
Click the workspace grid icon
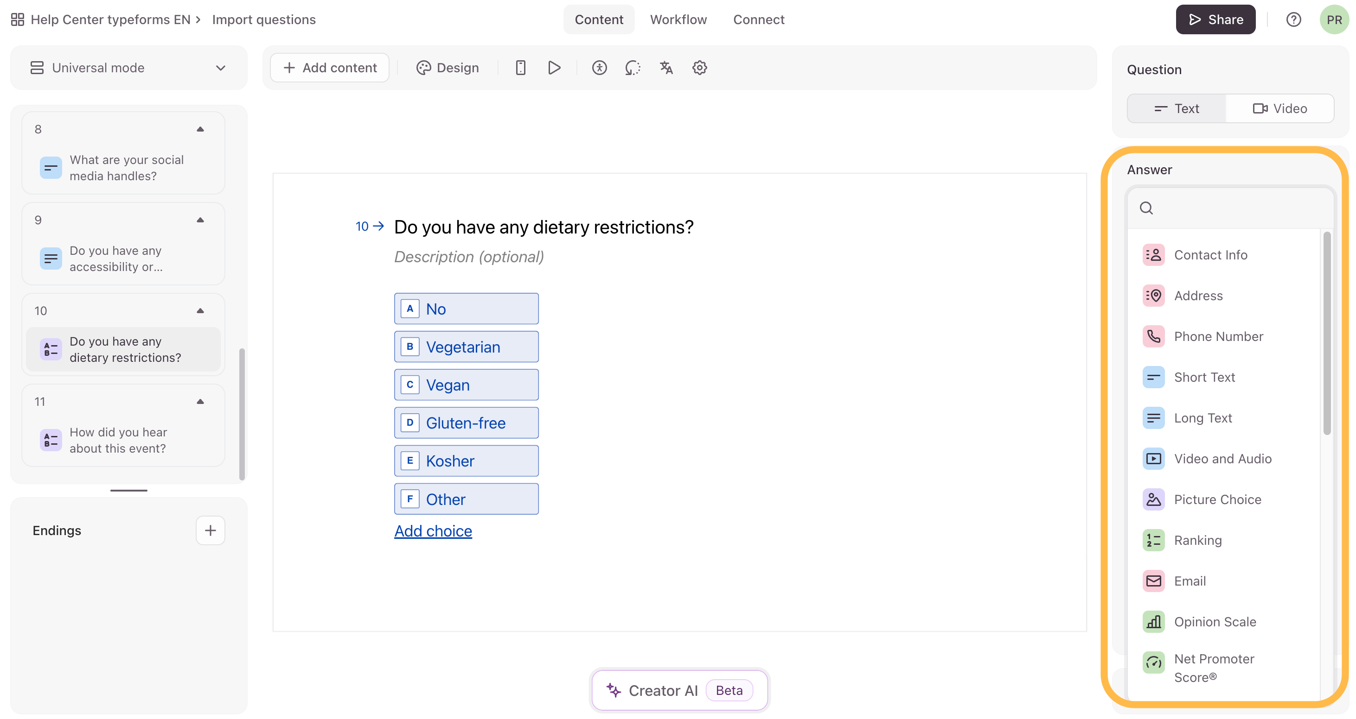[x=17, y=19]
